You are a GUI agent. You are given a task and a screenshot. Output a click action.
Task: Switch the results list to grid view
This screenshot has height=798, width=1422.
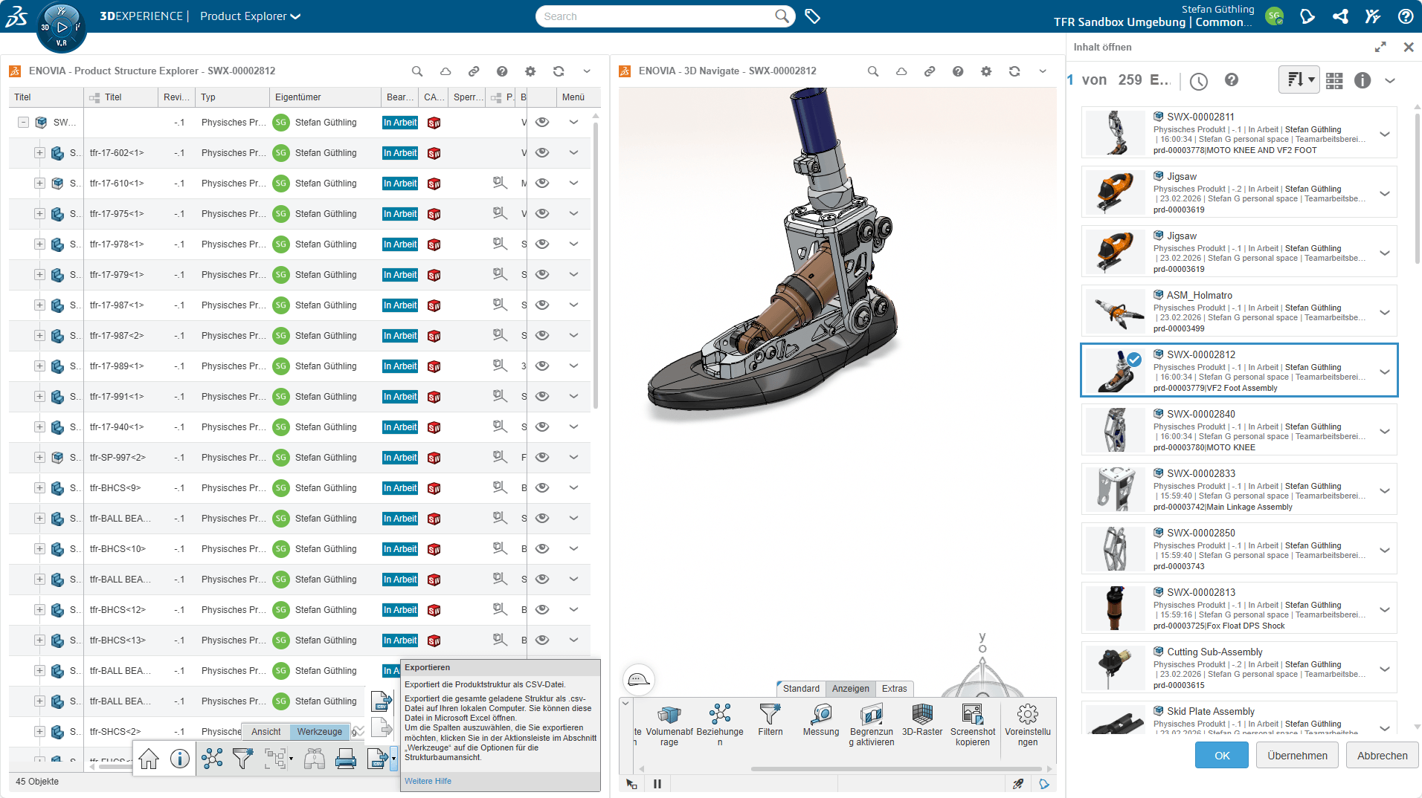[x=1333, y=82]
